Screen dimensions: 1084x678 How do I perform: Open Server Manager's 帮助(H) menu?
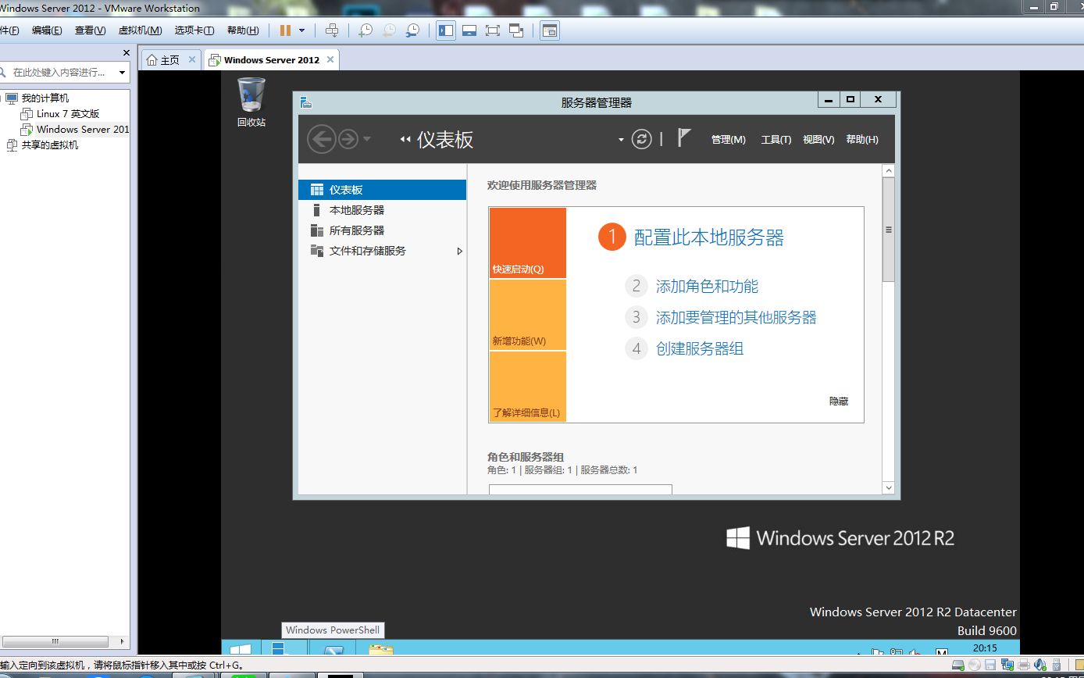pyautogui.click(x=862, y=140)
